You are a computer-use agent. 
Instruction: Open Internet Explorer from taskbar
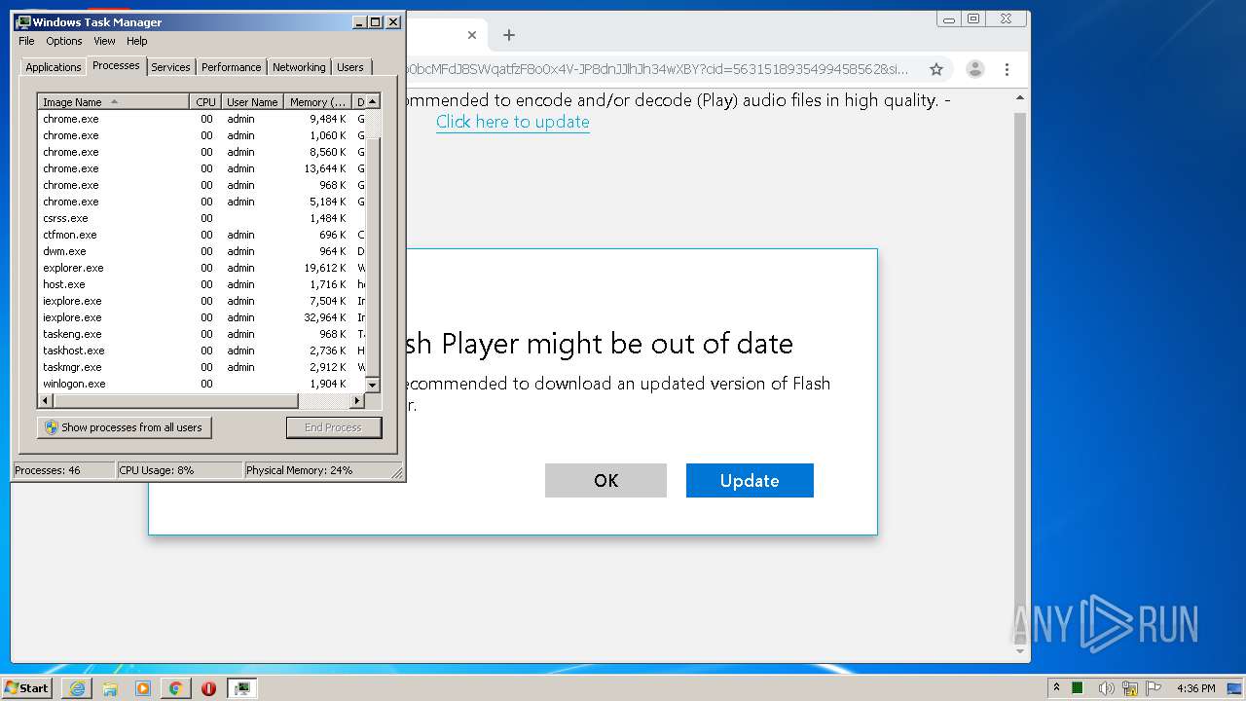coord(78,688)
